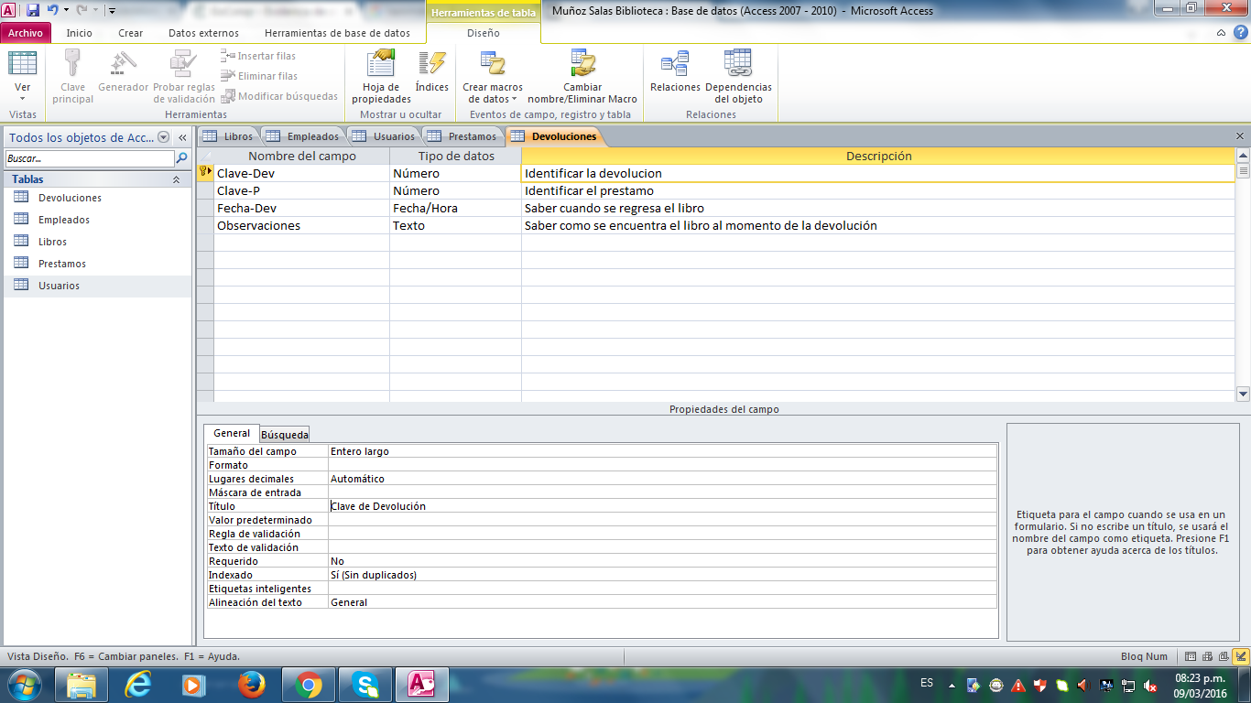Open the Datos externos ribbon tab
The image size is (1251, 703).
pyautogui.click(x=203, y=33)
